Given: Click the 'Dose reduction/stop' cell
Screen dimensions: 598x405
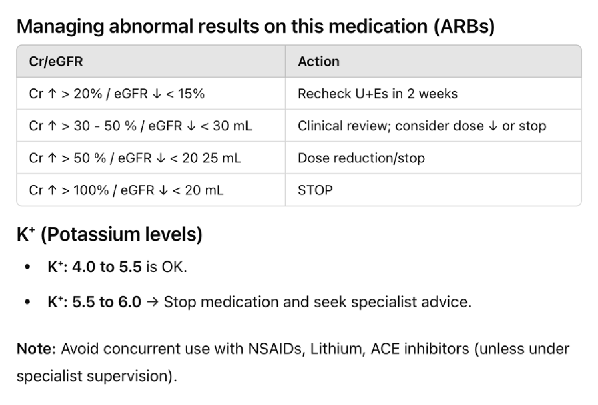Looking at the screenshot, I should pyautogui.click(x=361, y=158).
